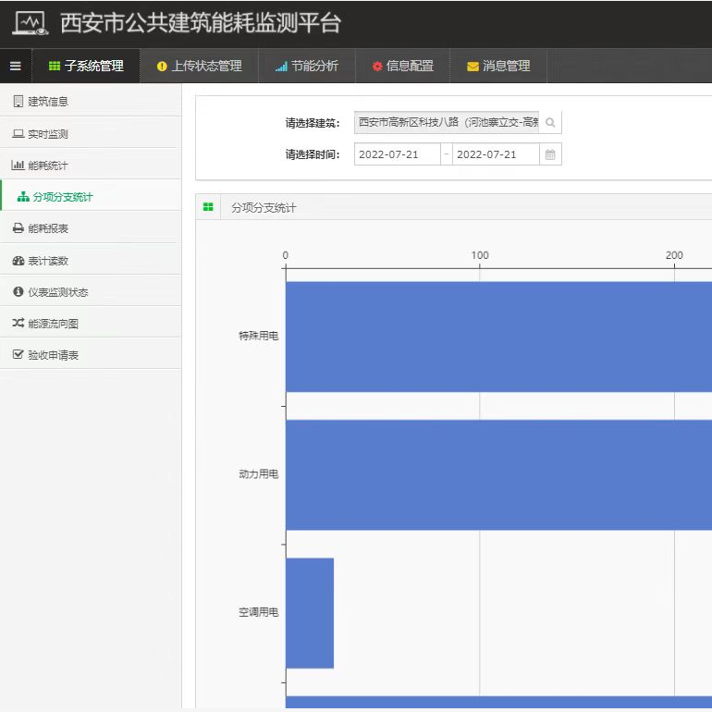
Task: Open 仪表监测状态 sidebar item
Action: (x=57, y=292)
